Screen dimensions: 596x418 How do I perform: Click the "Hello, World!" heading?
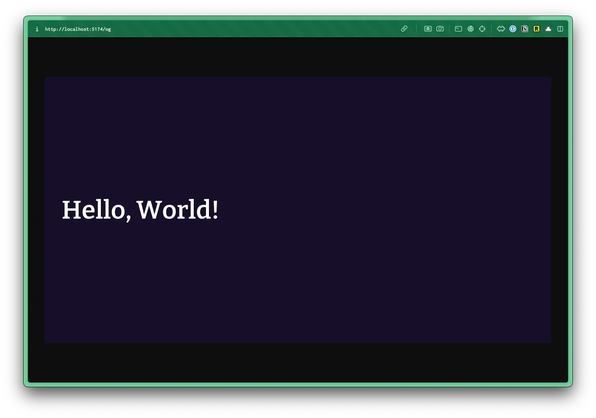(x=140, y=210)
